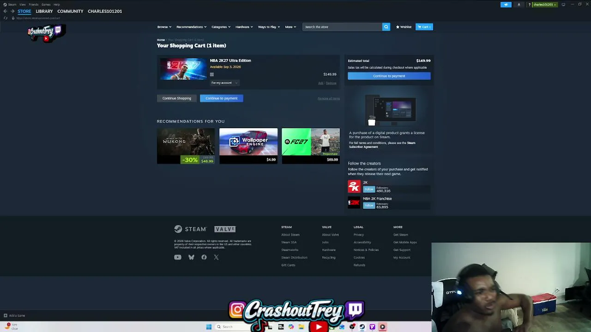Image resolution: width=591 pixels, height=332 pixels.
Task: Open the Steam Subscriber Agreement link
Action: click(382, 145)
